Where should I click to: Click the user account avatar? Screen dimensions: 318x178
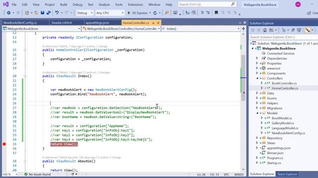point(298,4)
